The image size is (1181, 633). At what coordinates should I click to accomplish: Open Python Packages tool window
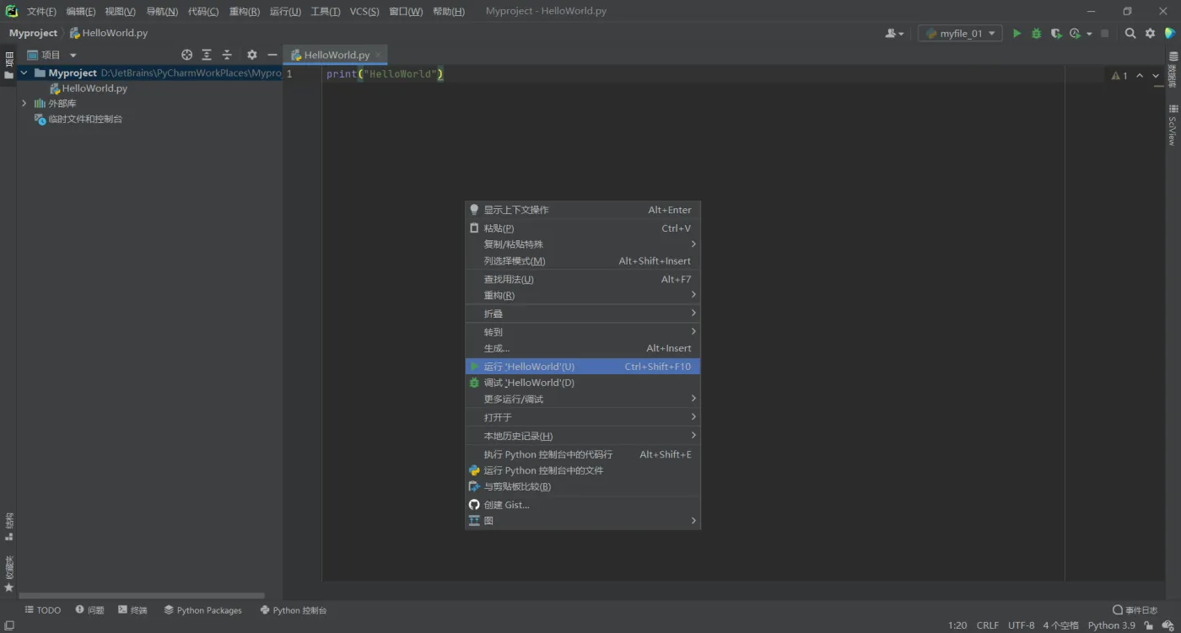[203, 610]
